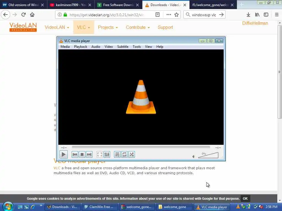
Task: Click the VideoLAN Organization logo
Action: (23, 27)
